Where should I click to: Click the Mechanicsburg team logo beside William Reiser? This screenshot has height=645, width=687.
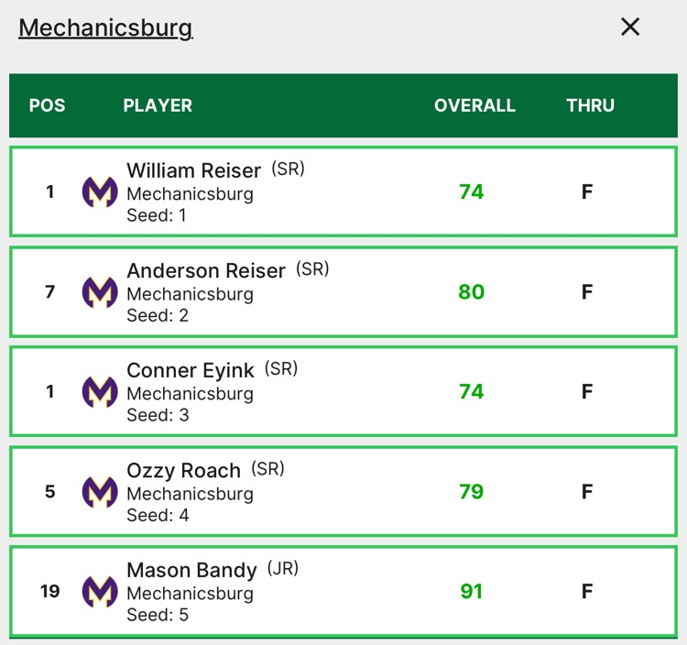click(100, 192)
